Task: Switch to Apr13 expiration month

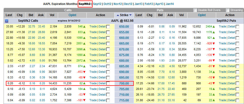Action: tap(159, 4)
